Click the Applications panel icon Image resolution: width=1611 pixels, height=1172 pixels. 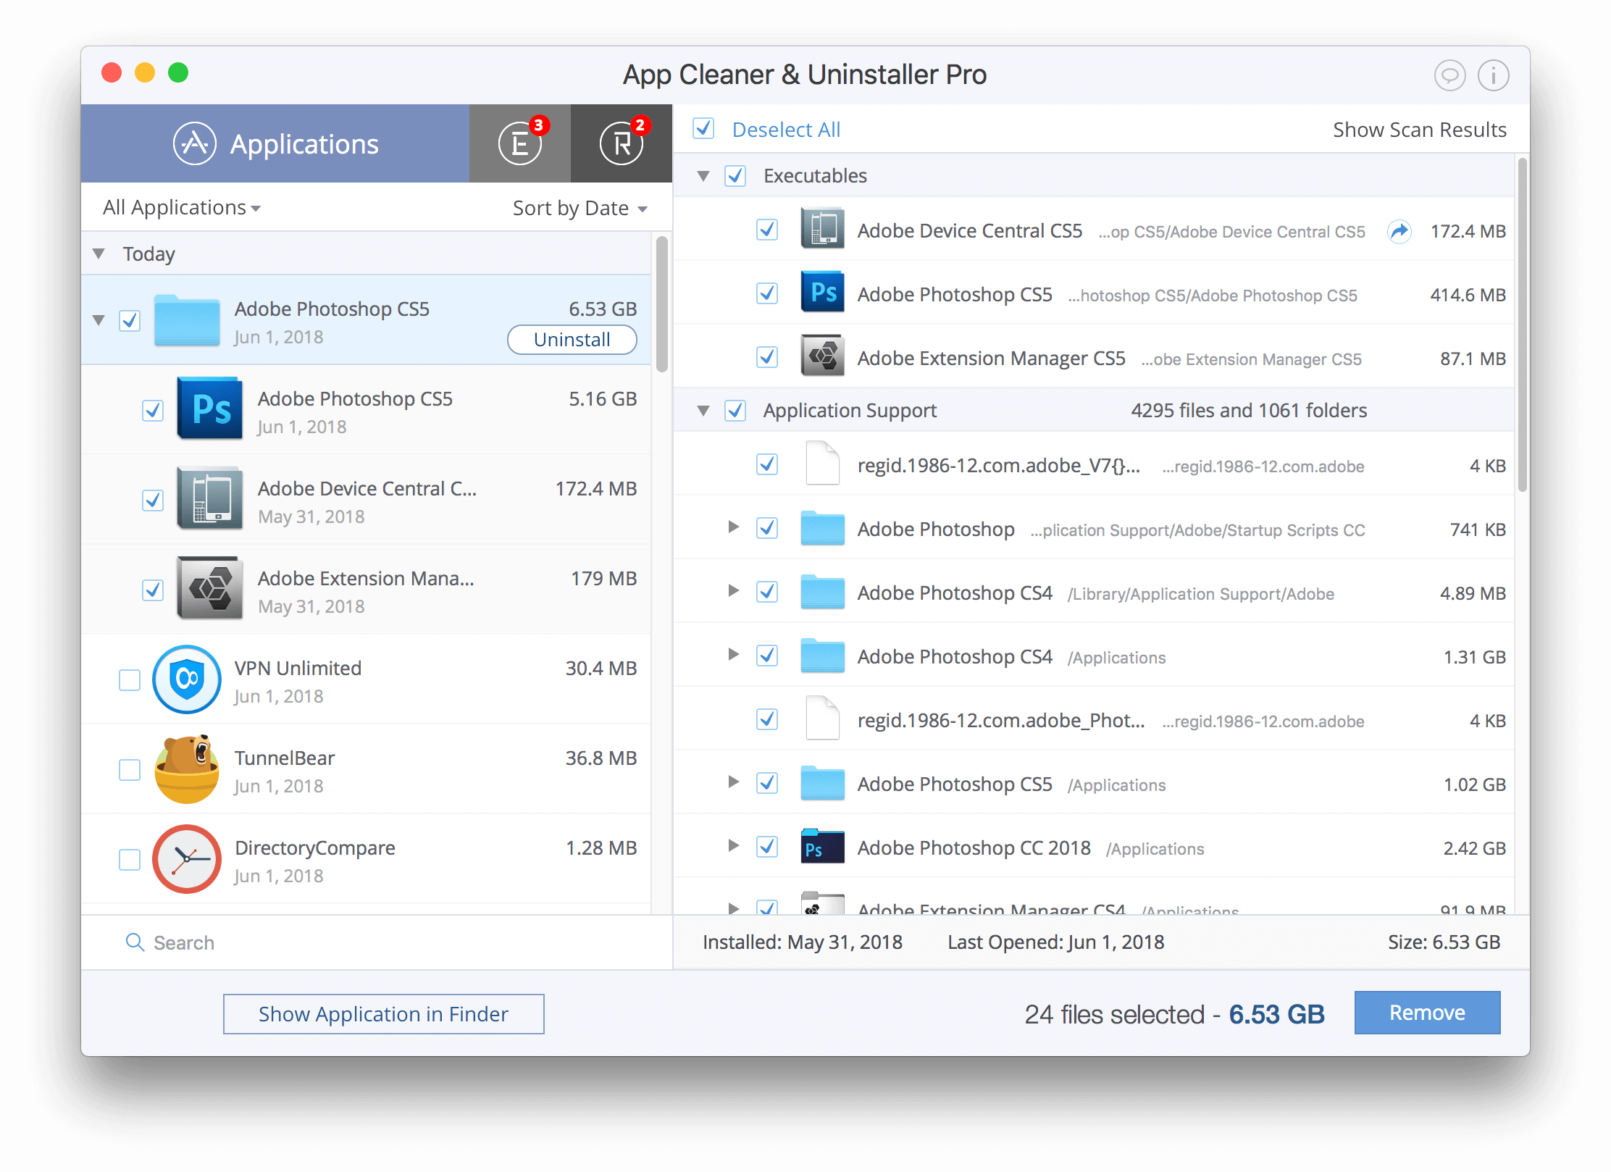(x=194, y=141)
